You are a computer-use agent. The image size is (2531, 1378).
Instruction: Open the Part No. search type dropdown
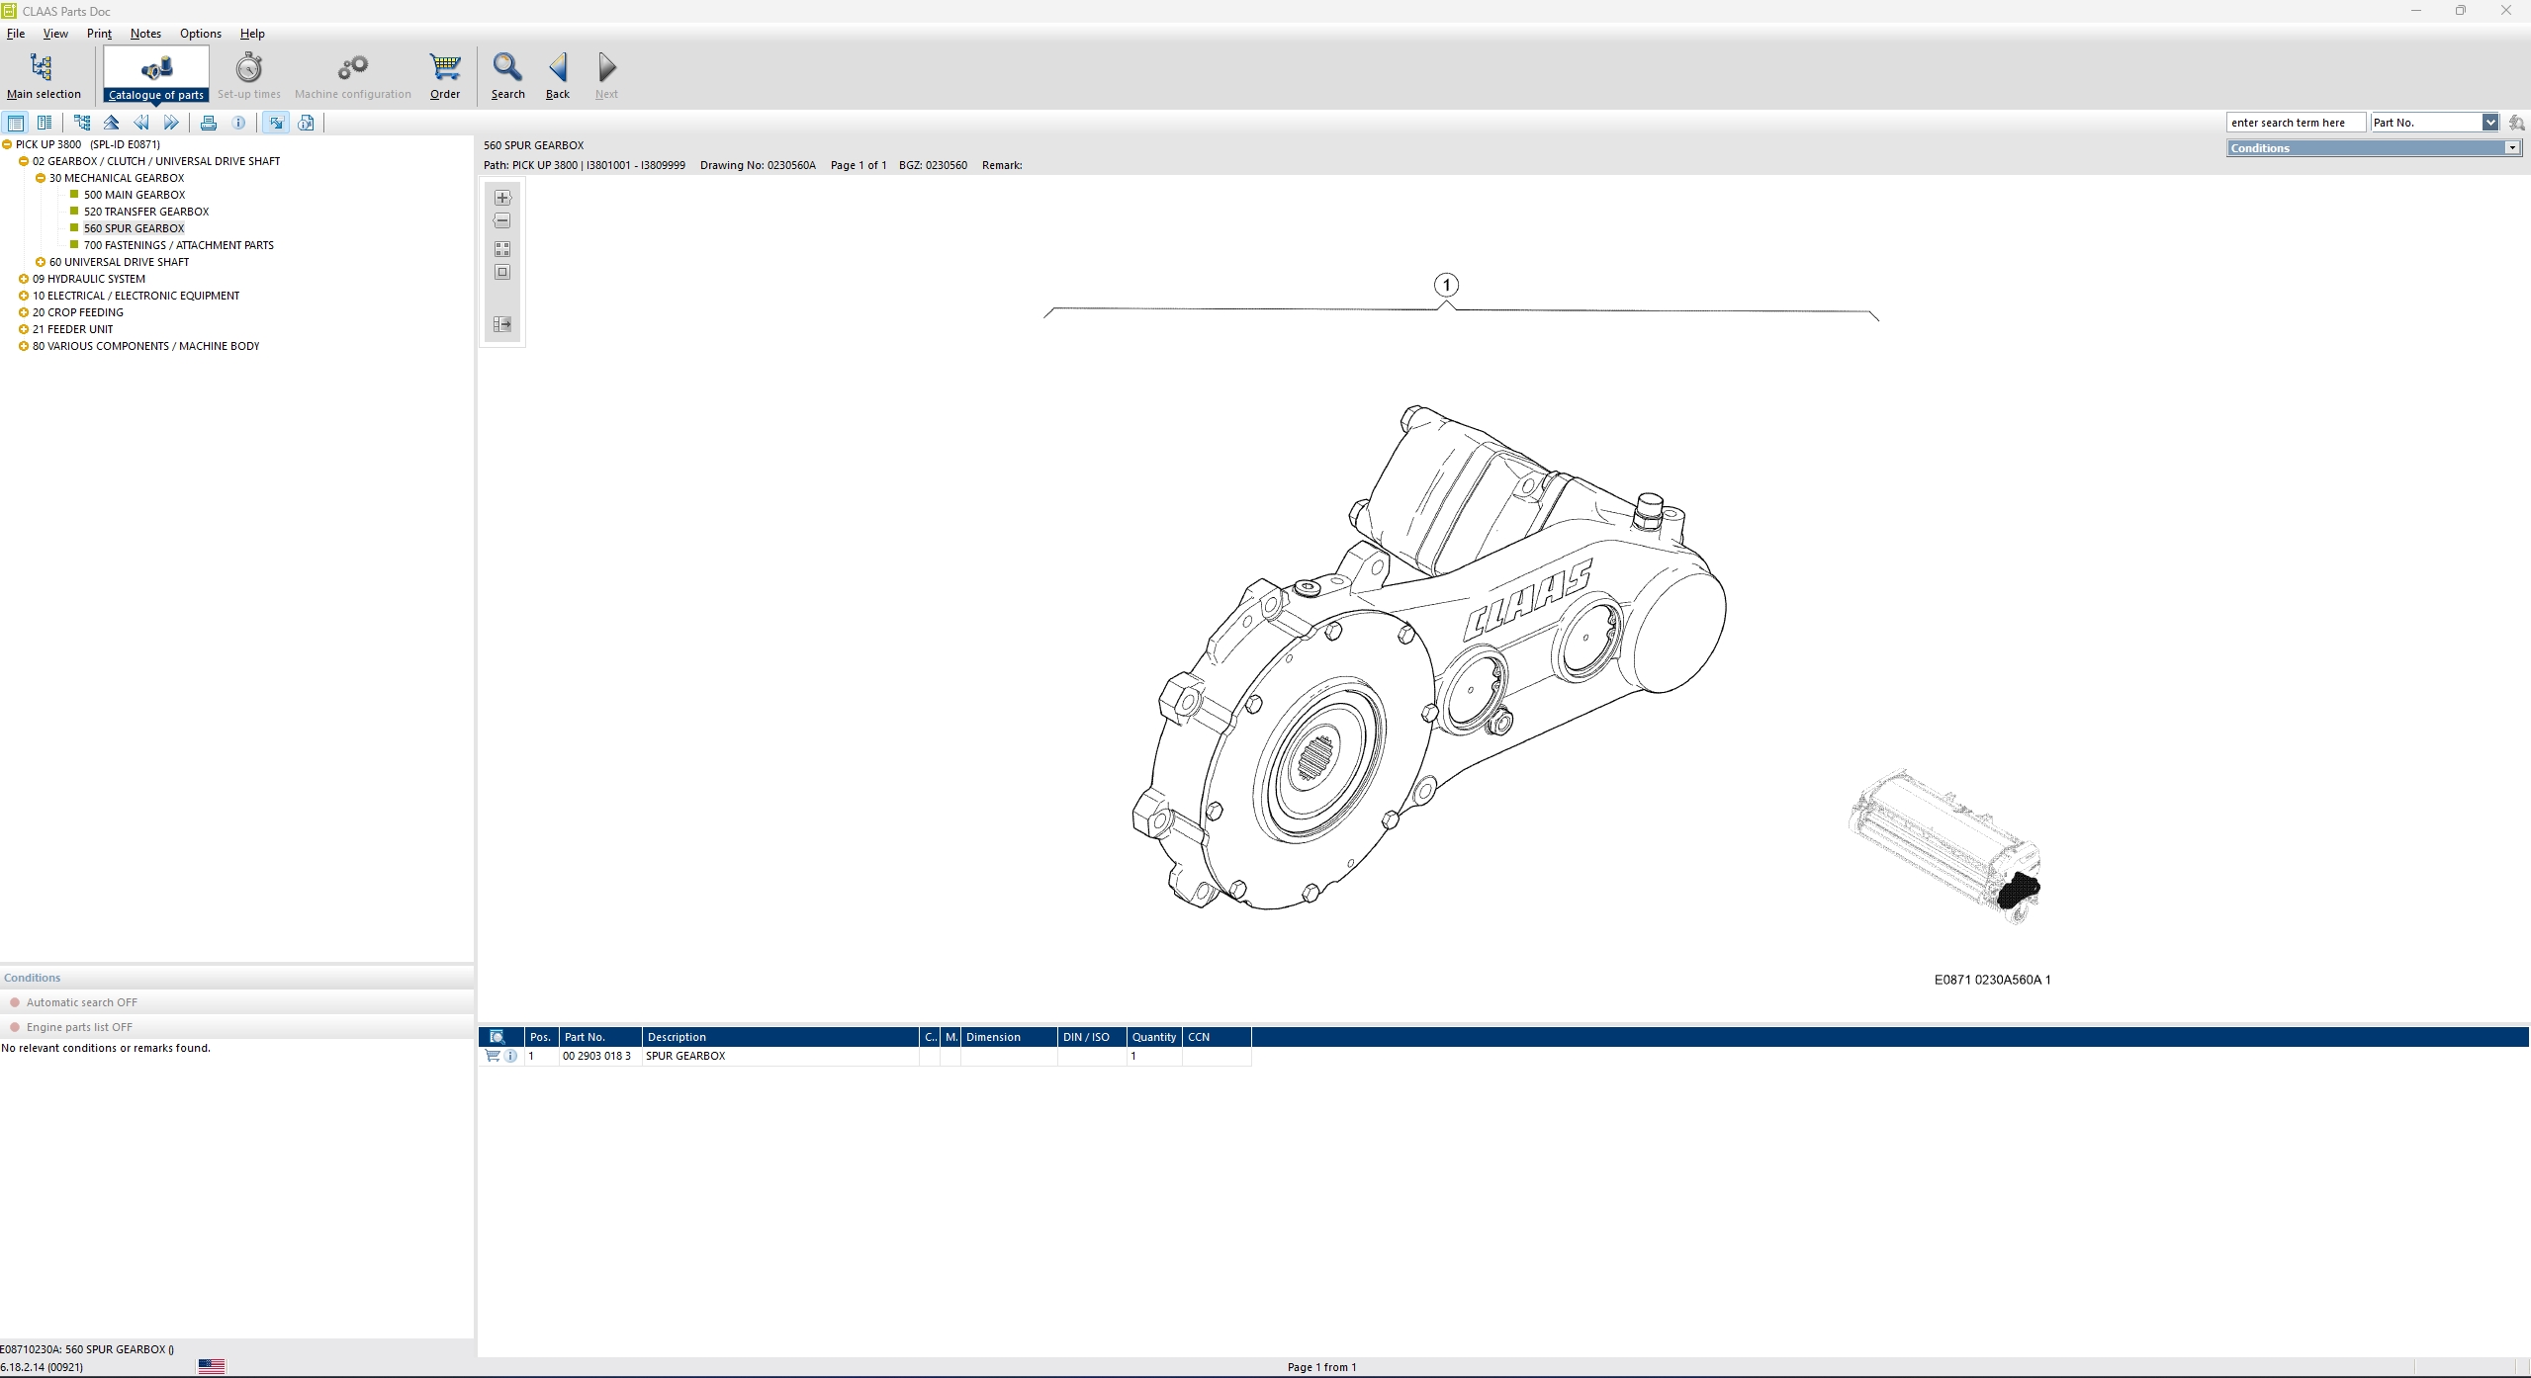pyautogui.click(x=2489, y=123)
